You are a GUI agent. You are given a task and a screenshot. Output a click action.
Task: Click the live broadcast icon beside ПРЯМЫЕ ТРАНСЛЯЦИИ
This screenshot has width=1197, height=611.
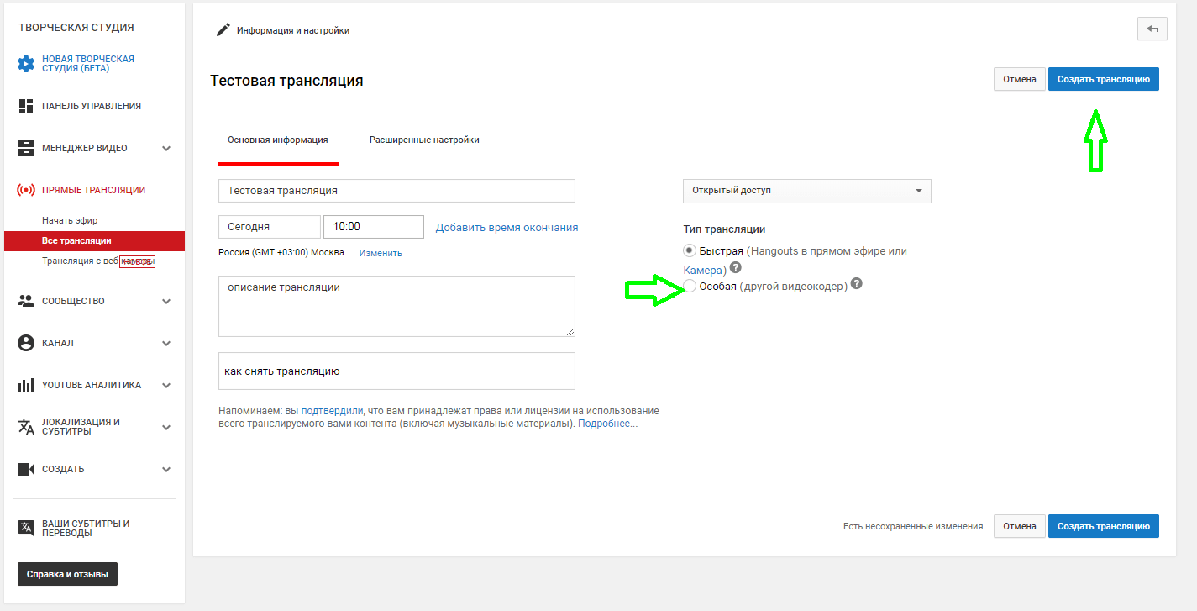coord(26,190)
